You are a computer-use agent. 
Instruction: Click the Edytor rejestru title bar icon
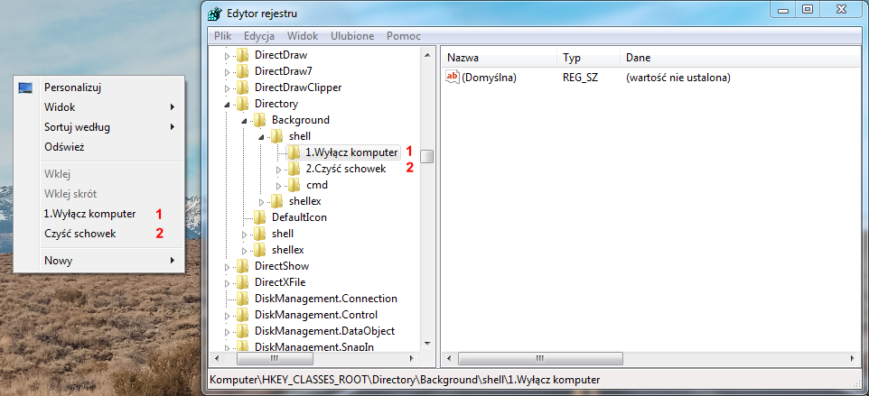tap(214, 13)
